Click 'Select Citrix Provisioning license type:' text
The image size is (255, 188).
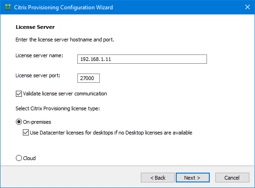57,108
